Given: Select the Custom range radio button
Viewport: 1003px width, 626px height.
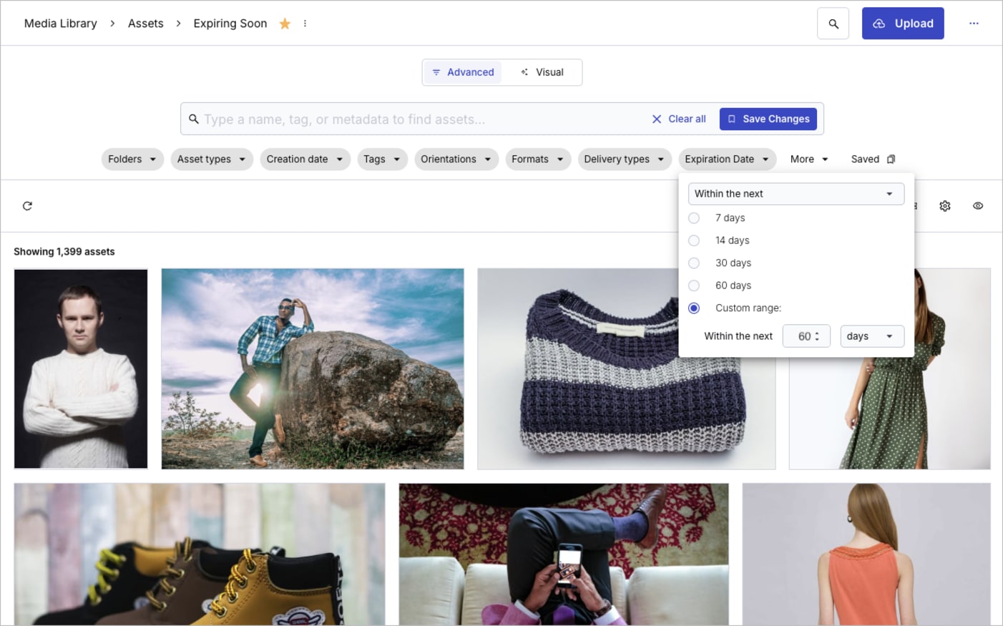Looking at the screenshot, I should 694,308.
